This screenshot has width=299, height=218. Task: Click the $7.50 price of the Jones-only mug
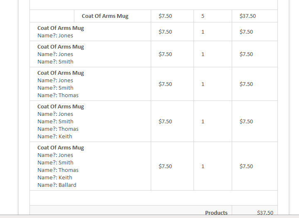tap(165, 32)
